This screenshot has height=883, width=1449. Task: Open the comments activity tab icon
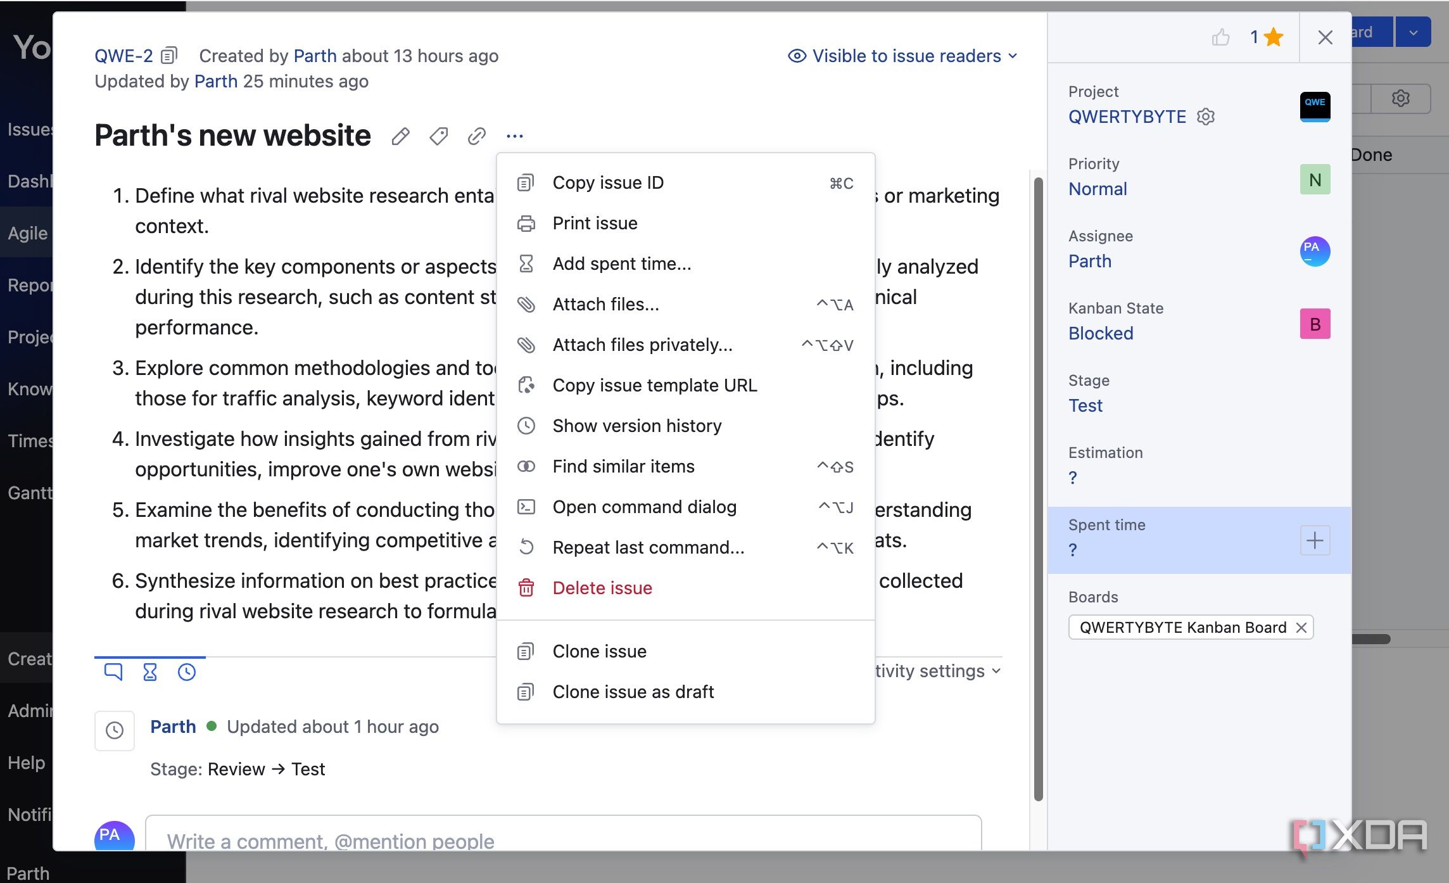(113, 671)
